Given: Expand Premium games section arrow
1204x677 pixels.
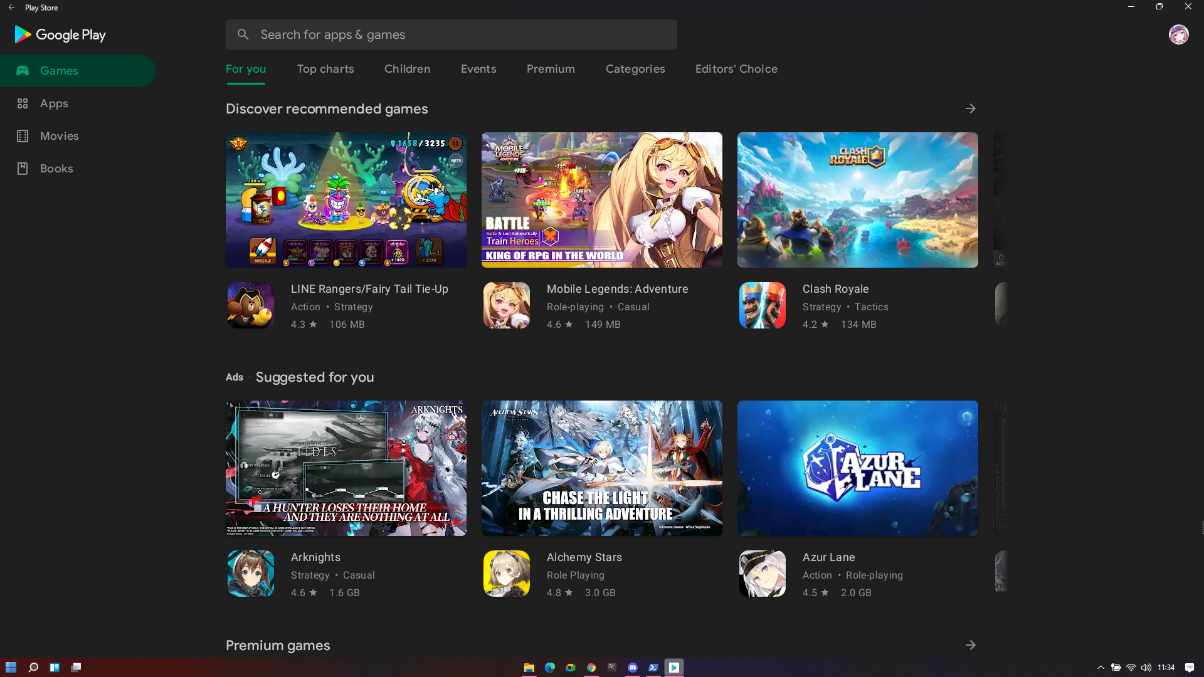Looking at the screenshot, I should (970, 645).
